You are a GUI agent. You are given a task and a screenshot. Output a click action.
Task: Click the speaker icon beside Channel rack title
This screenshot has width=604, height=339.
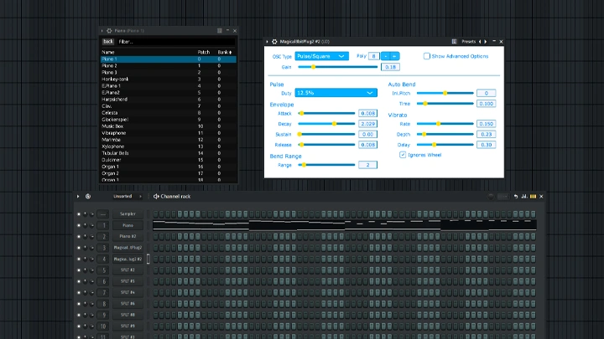pyautogui.click(x=156, y=197)
